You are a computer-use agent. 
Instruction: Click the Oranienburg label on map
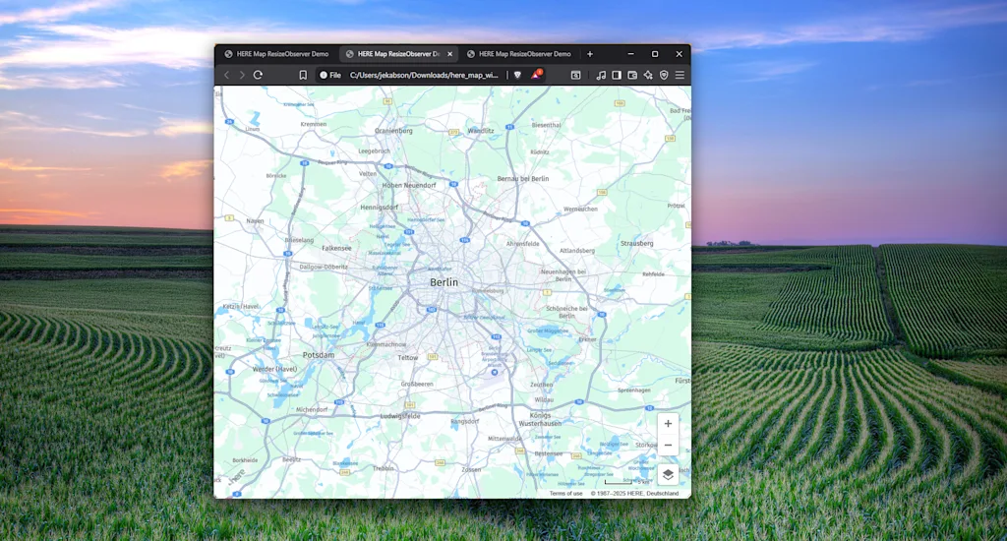pos(393,131)
